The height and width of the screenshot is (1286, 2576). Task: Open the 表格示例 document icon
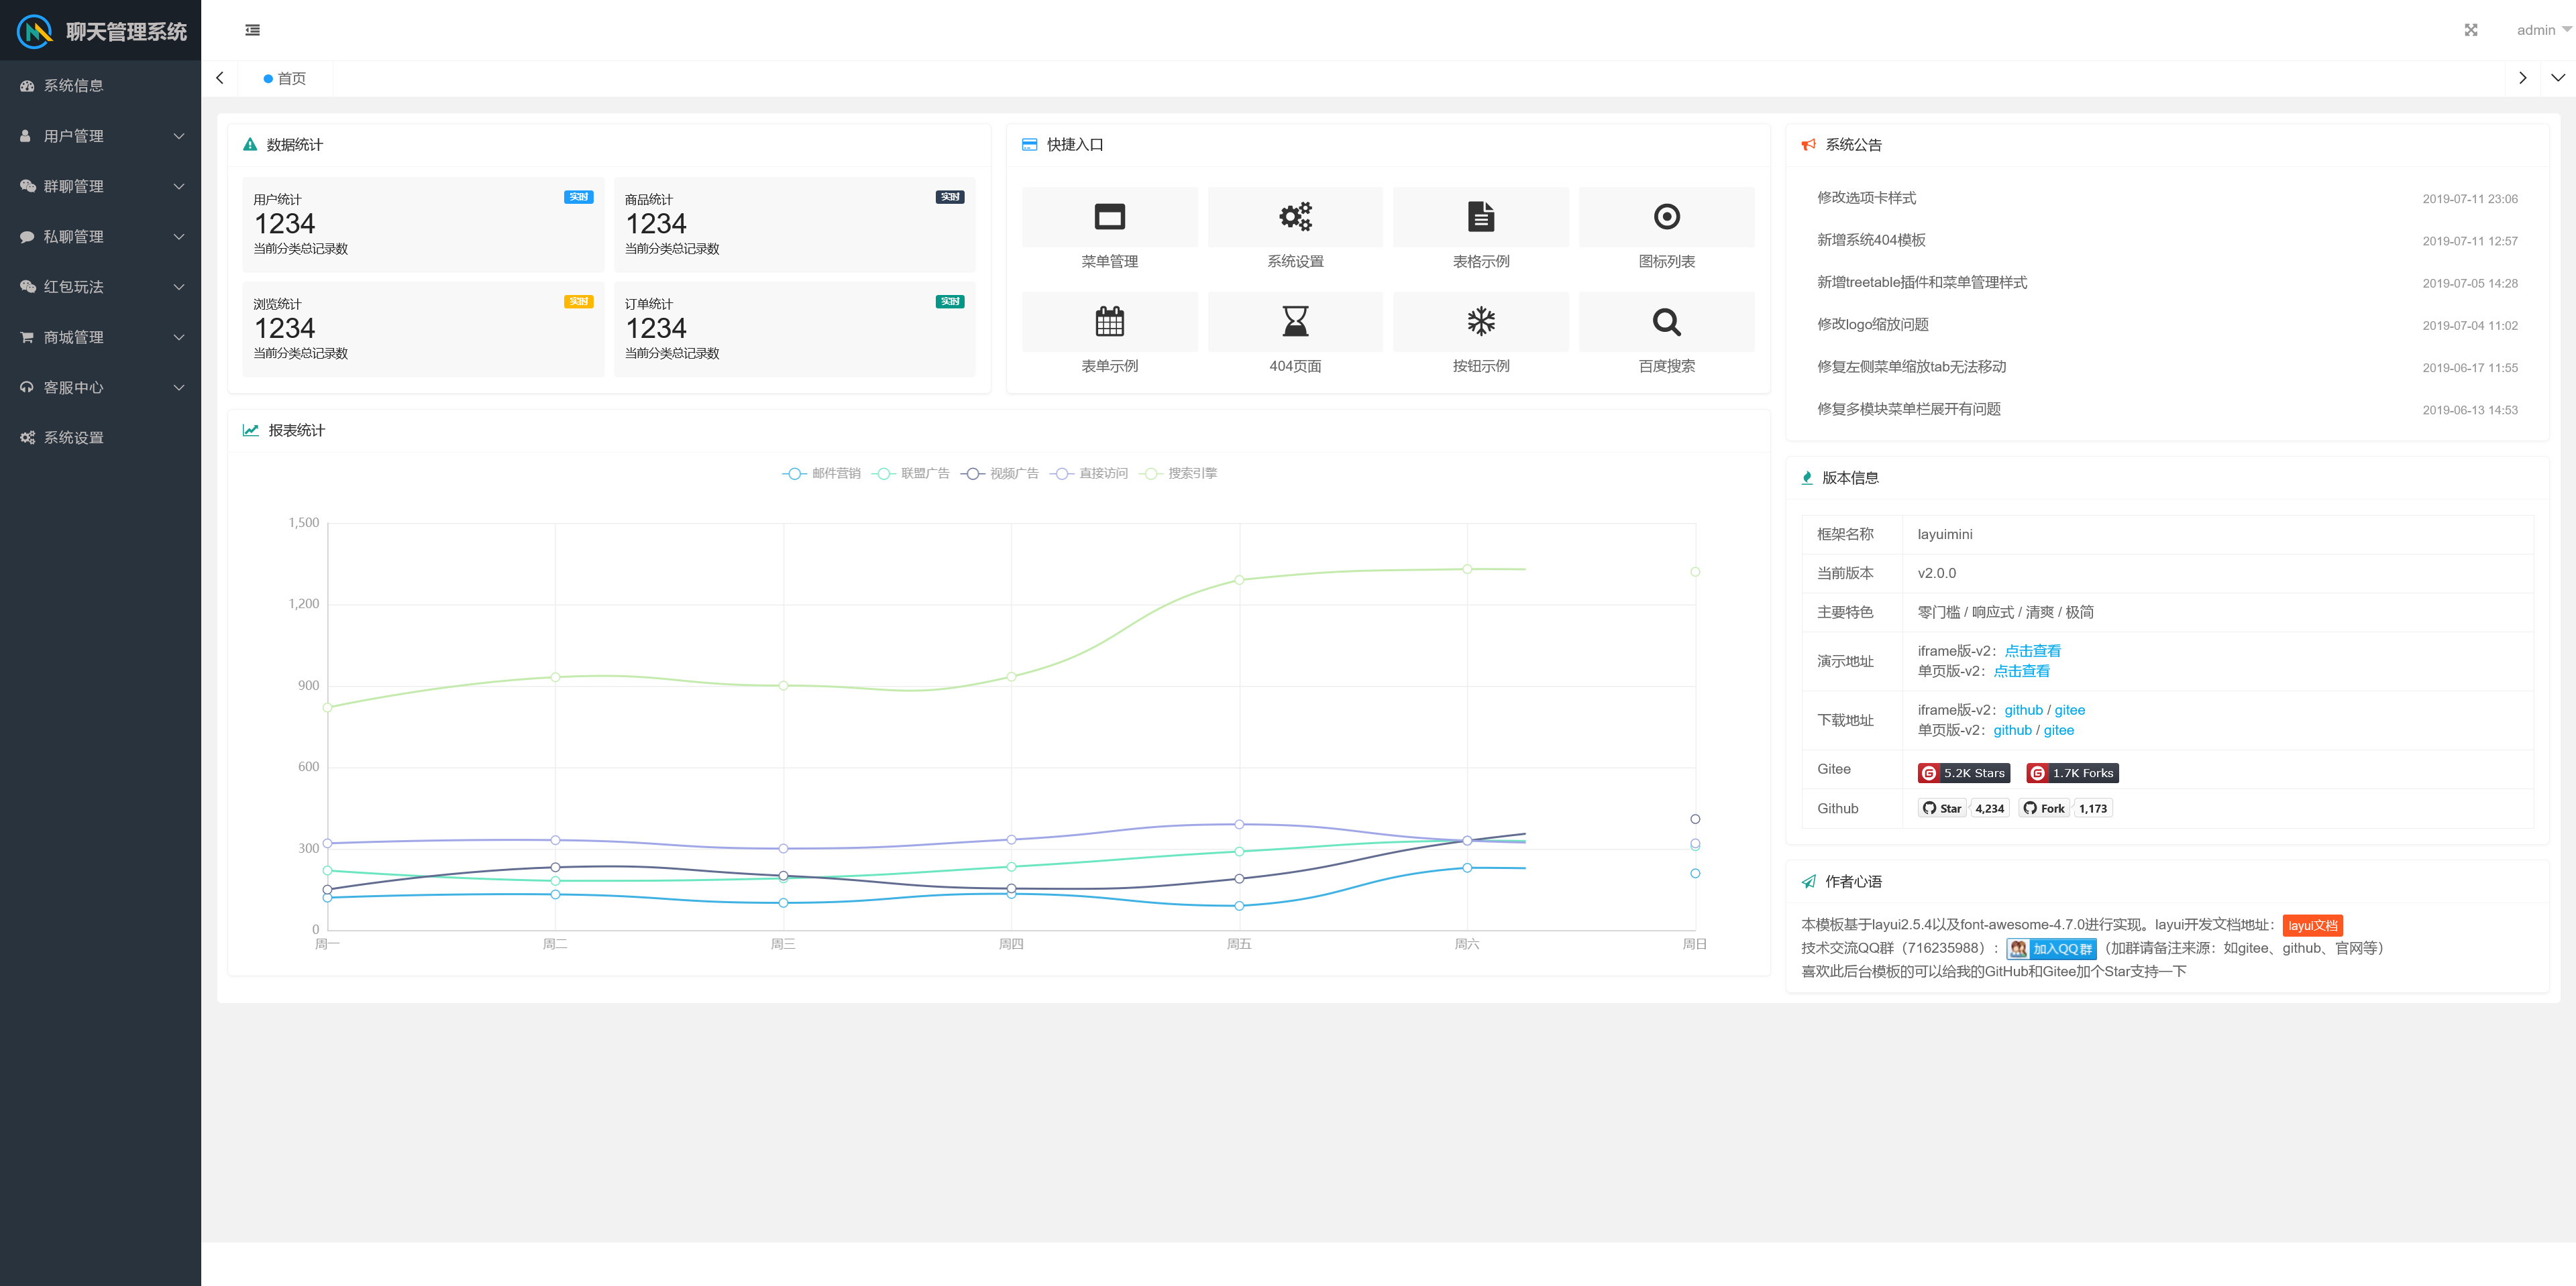[x=1480, y=217]
